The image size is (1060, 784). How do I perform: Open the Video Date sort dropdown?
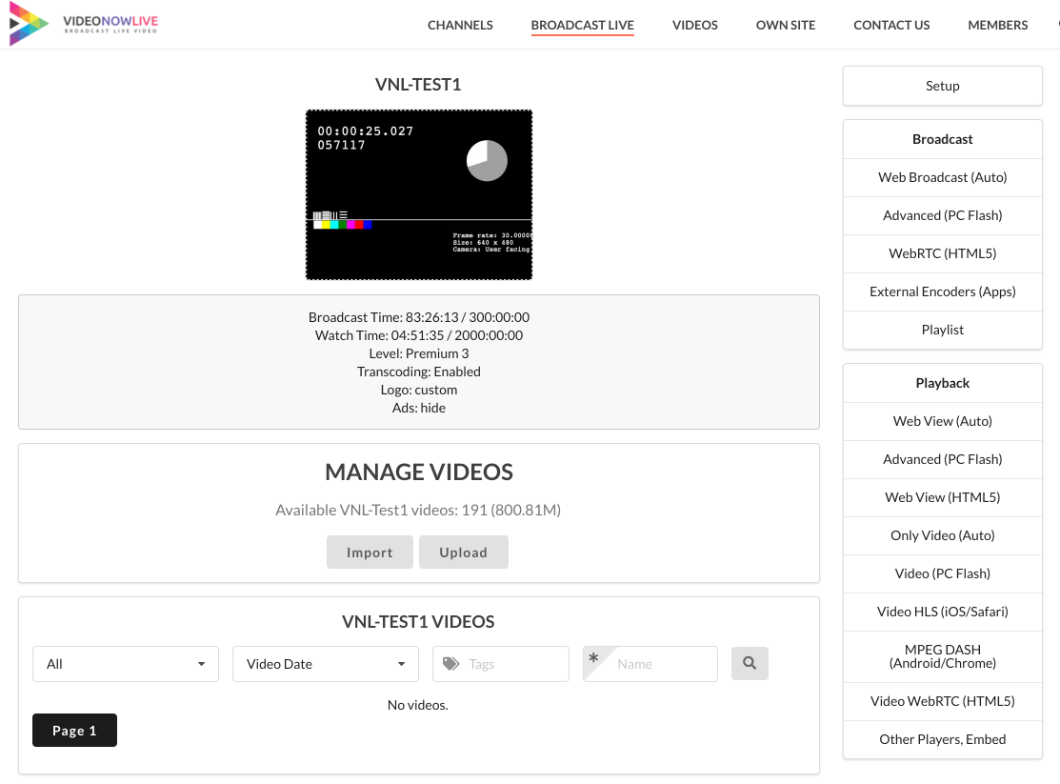[x=326, y=664]
